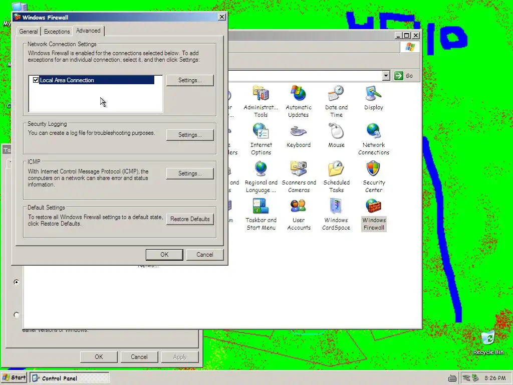Expand the Control Panel address bar dropdown
Image resolution: width=513 pixels, height=385 pixels.
click(x=386, y=76)
